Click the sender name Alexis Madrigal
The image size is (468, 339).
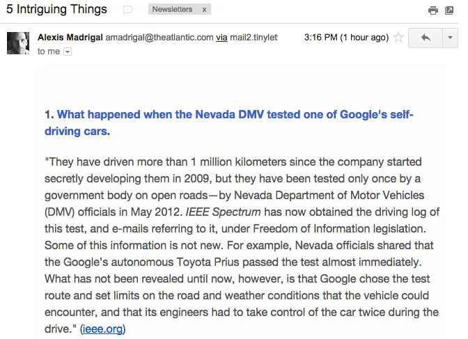click(x=70, y=38)
